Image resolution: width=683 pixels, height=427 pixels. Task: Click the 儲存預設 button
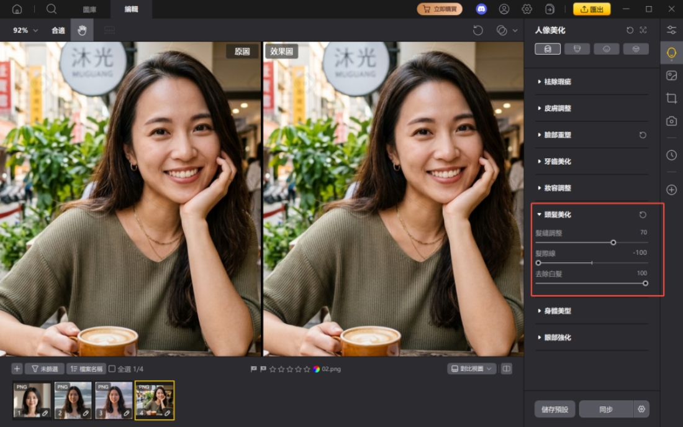point(554,409)
